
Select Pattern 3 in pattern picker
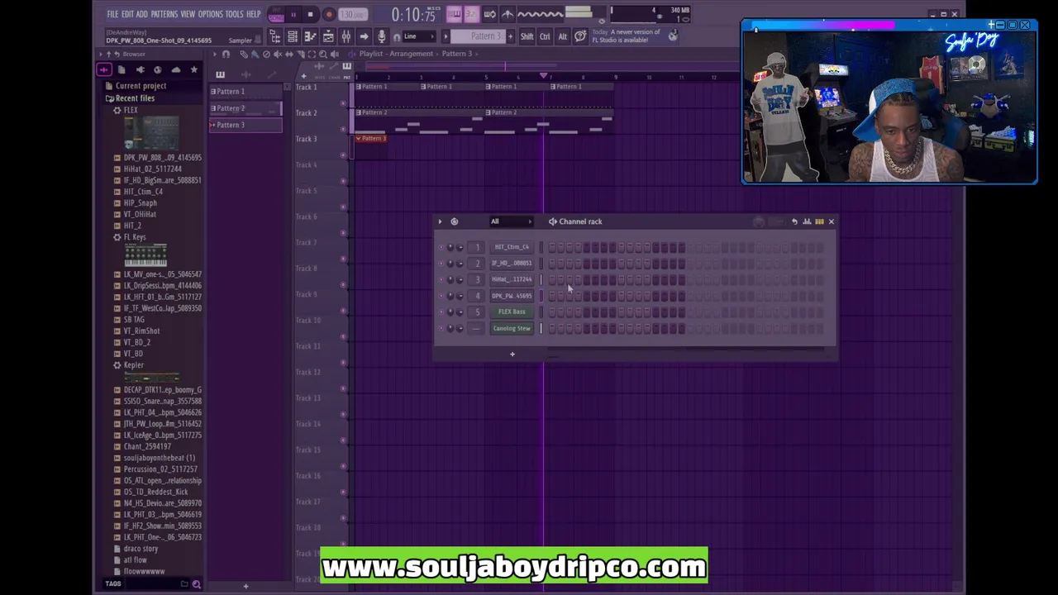pyautogui.click(x=245, y=125)
